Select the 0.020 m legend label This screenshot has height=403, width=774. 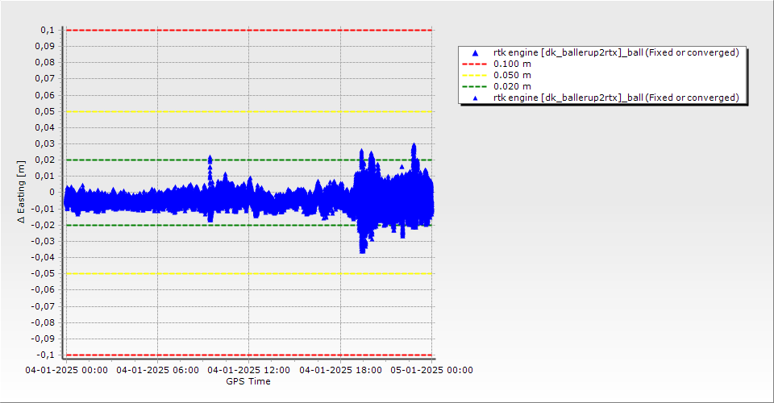click(x=512, y=86)
